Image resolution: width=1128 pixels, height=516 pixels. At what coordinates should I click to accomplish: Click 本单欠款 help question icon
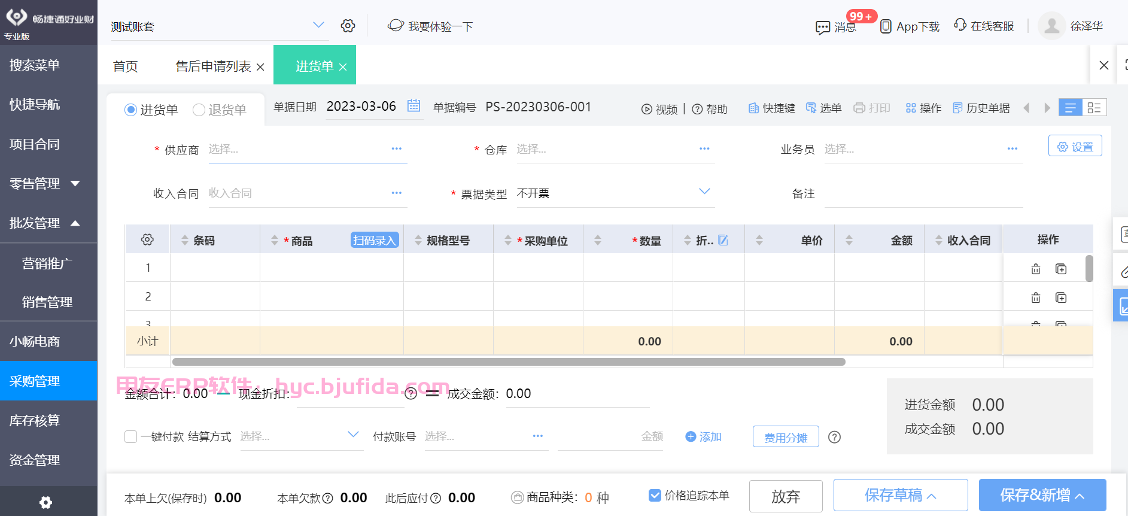click(327, 498)
